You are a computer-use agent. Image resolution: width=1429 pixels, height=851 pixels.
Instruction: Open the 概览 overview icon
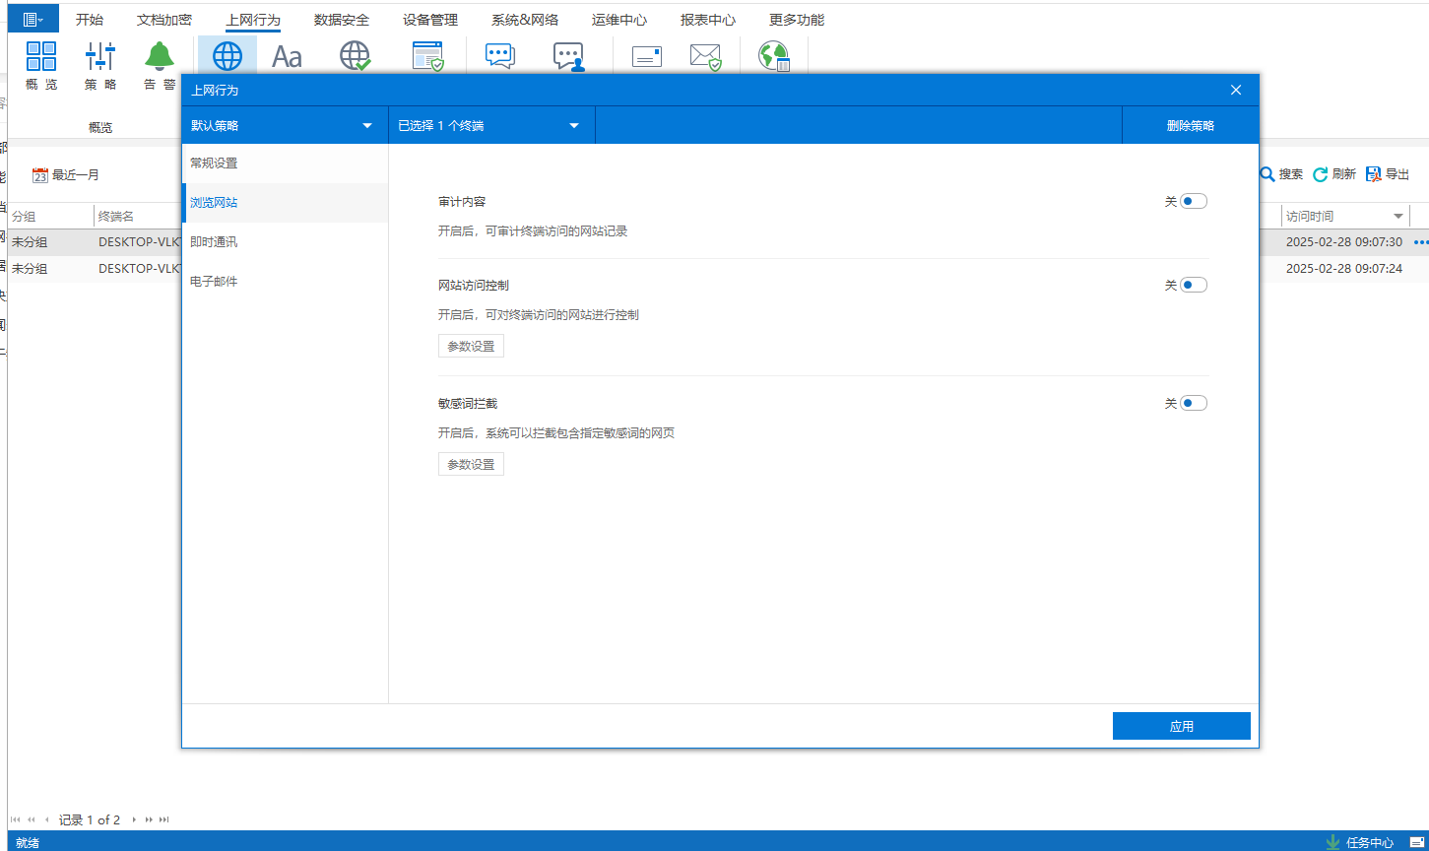[41, 56]
